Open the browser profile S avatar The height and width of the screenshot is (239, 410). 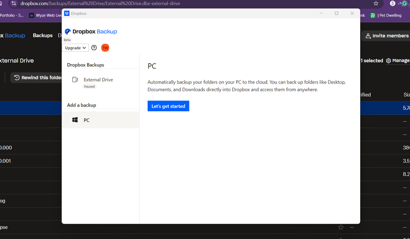393,3
